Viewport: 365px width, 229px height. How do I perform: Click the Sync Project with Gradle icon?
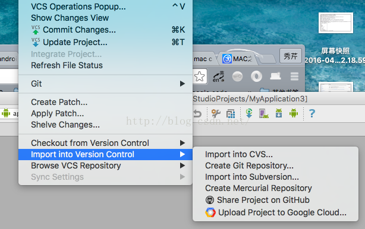pyautogui.click(x=249, y=113)
